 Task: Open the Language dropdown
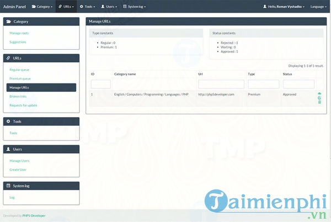(x=318, y=7)
